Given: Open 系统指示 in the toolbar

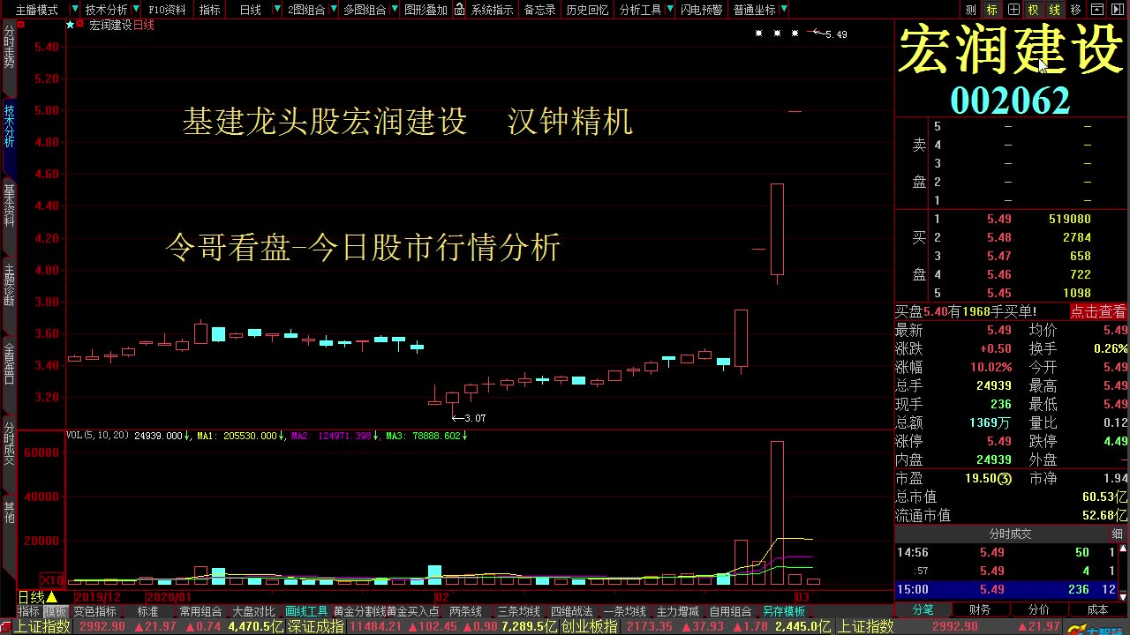Looking at the screenshot, I should pyautogui.click(x=493, y=10).
